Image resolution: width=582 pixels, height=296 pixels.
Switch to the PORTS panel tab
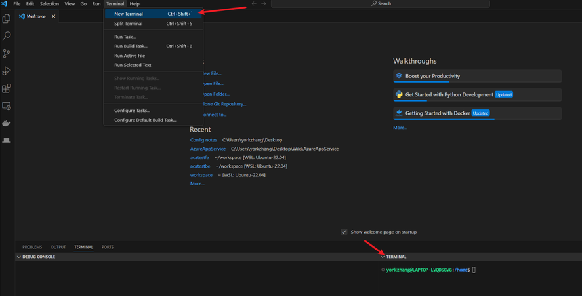108,247
